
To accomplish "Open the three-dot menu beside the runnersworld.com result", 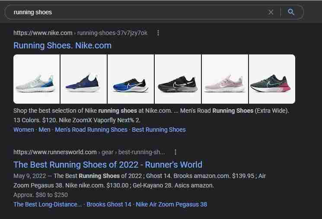I will click(x=175, y=152).
